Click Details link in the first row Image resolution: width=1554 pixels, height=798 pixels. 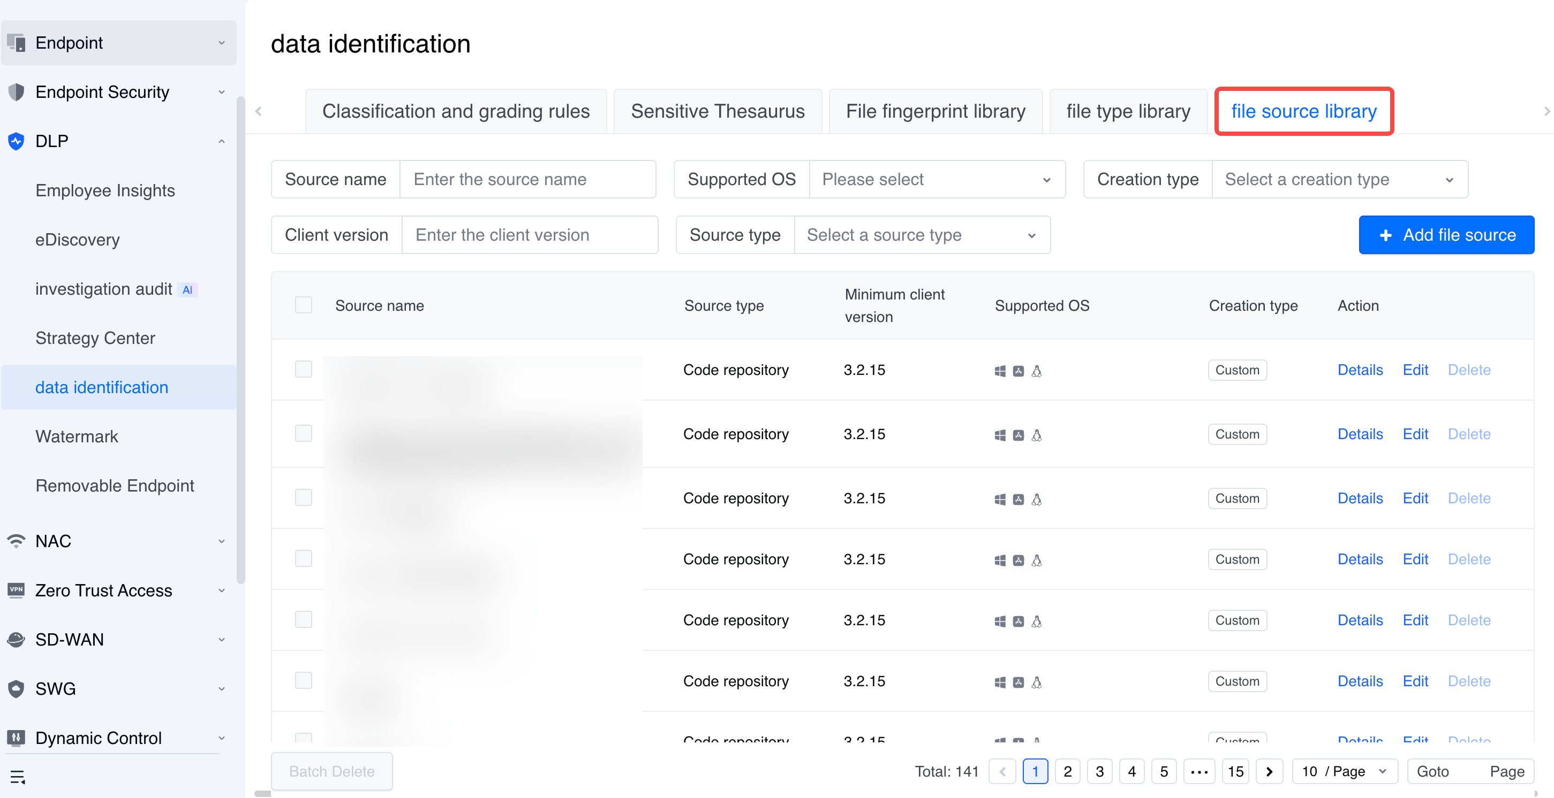[x=1359, y=370]
